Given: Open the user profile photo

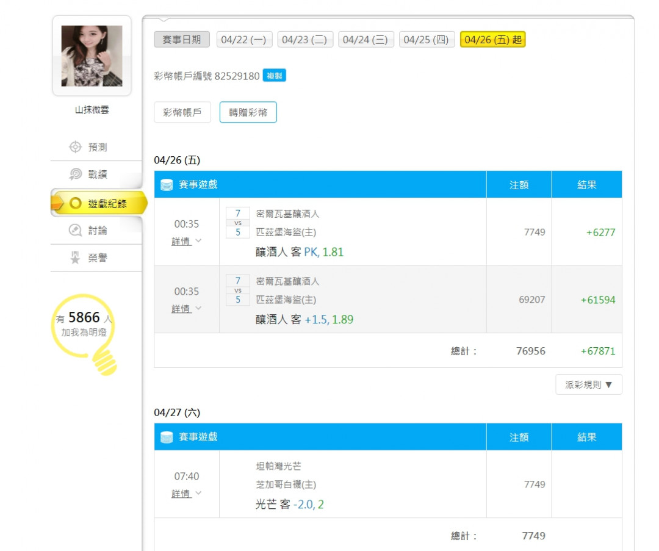Looking at the screenshot, I should click(92, 56).
